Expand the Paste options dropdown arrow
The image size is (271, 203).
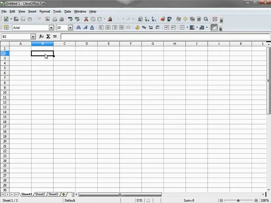pos(104,19)
